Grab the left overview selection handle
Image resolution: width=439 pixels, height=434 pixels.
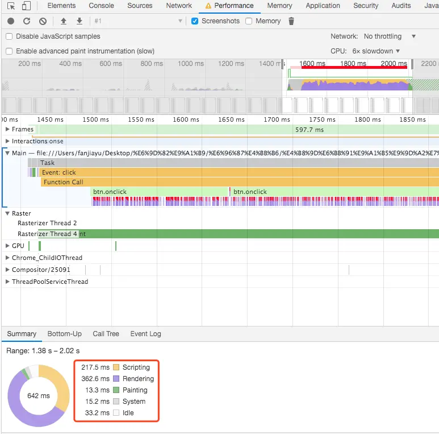tap(282, 64)
